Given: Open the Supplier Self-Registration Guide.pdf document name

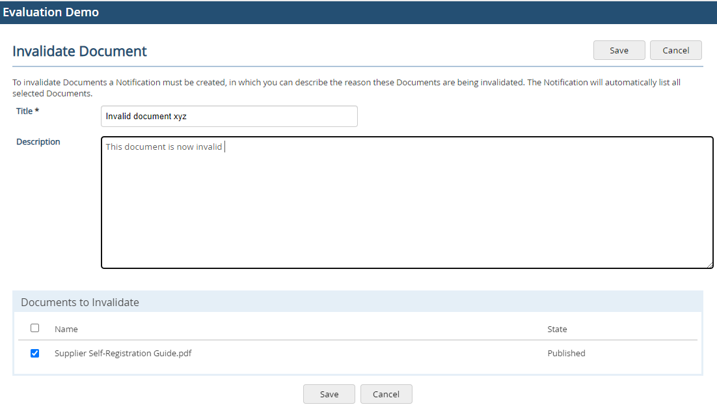Looking at the screenshot, I should pyautogui.click(x=122, y=353).
